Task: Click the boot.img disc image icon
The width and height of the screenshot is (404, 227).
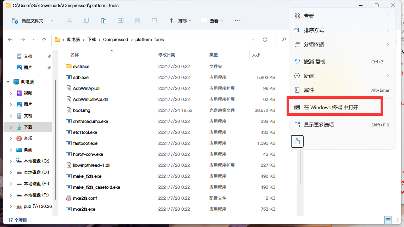Action: (x=68, y=110)
